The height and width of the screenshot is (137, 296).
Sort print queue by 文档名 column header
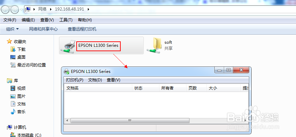98,88
